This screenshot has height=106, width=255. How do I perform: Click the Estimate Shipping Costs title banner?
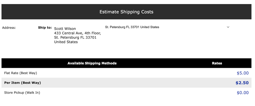point(126,12)
